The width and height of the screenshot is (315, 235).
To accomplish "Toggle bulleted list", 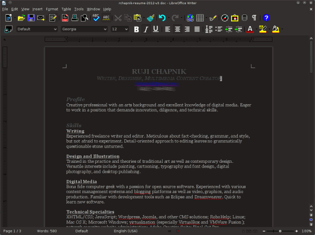I will coord(219,29).
